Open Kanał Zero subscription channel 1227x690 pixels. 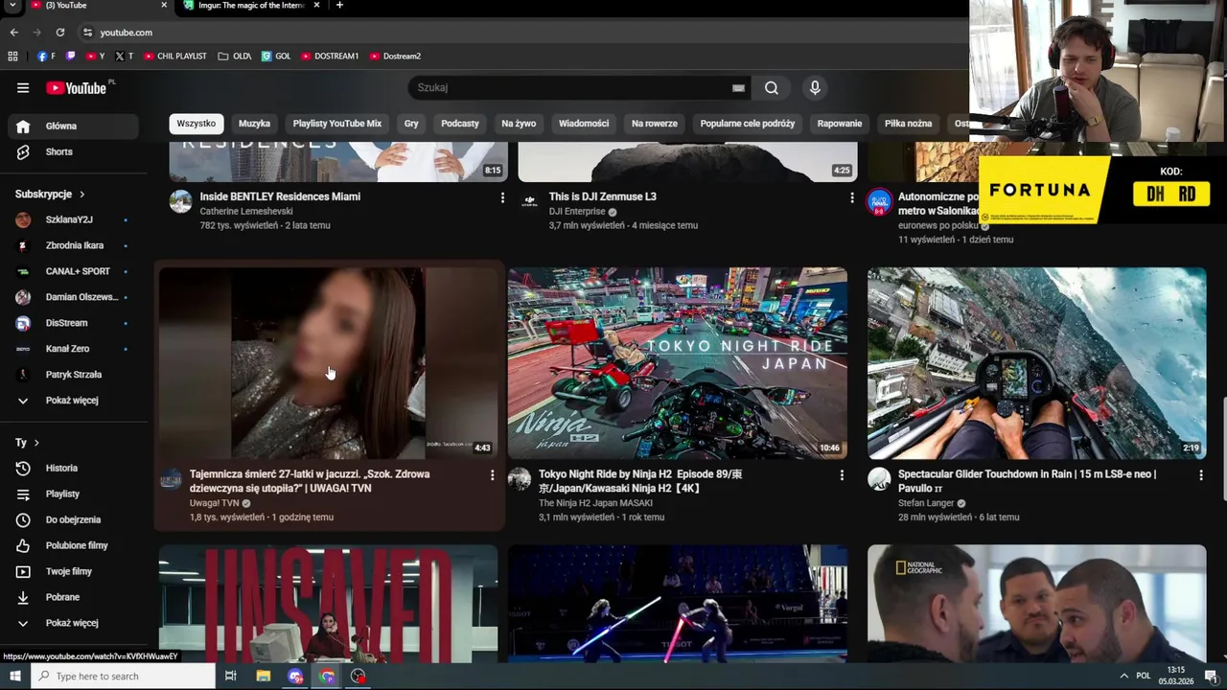(x=73, y=349)
